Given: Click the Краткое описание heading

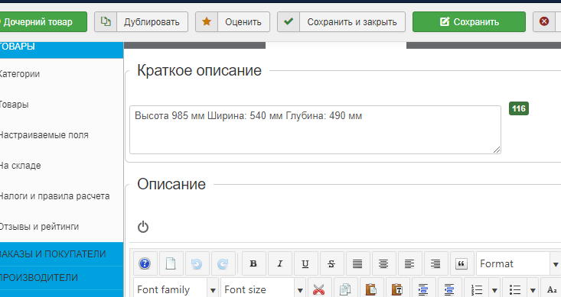Looking at the screenshot, I should [199, 70].
